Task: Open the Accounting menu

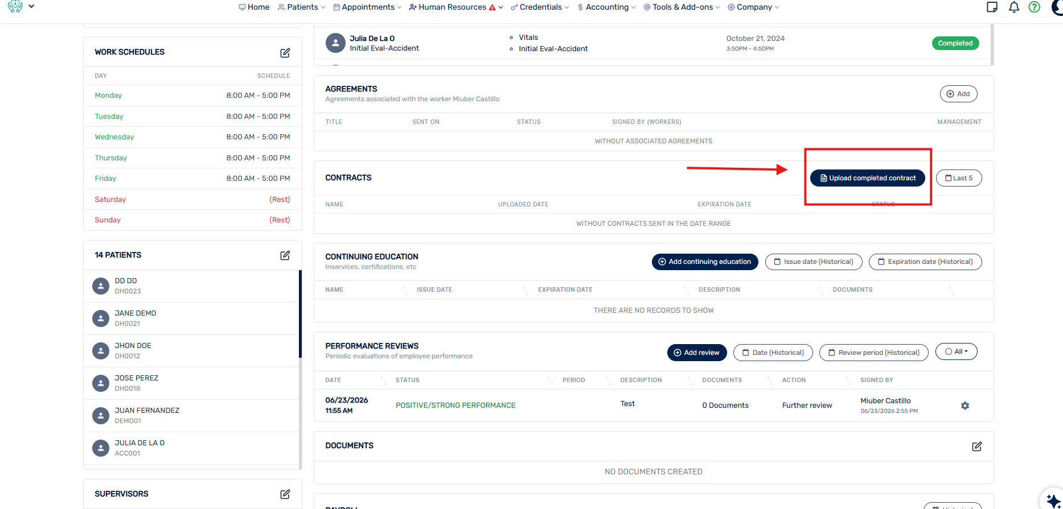Action: 606,7
